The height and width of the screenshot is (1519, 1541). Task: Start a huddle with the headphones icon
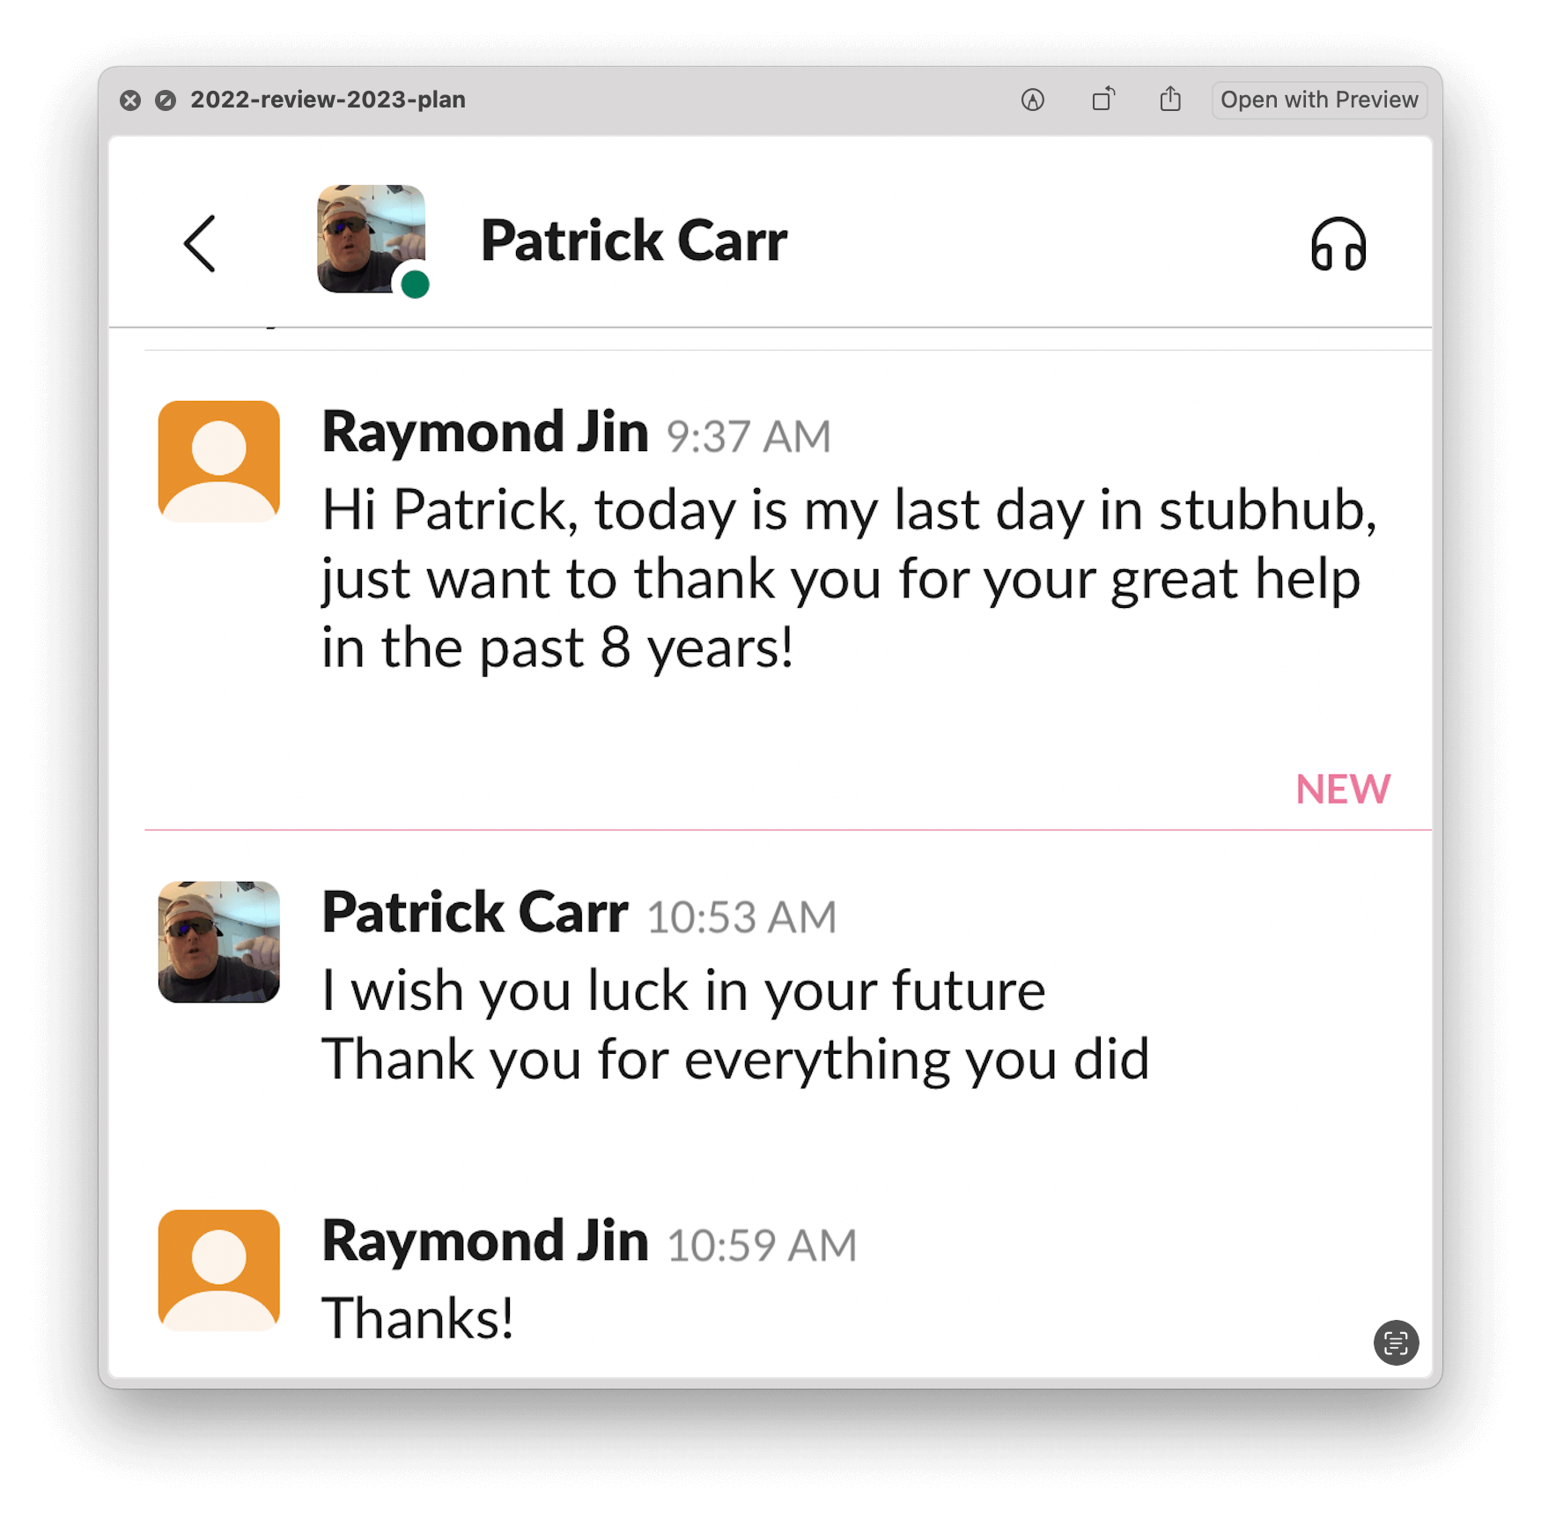coord(1338,244)
